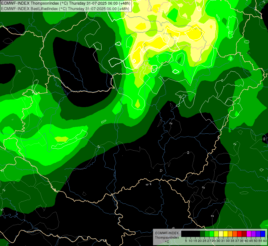
Task: Click the ThompsonIndex label inside the legend box
Action: (167, 238)
